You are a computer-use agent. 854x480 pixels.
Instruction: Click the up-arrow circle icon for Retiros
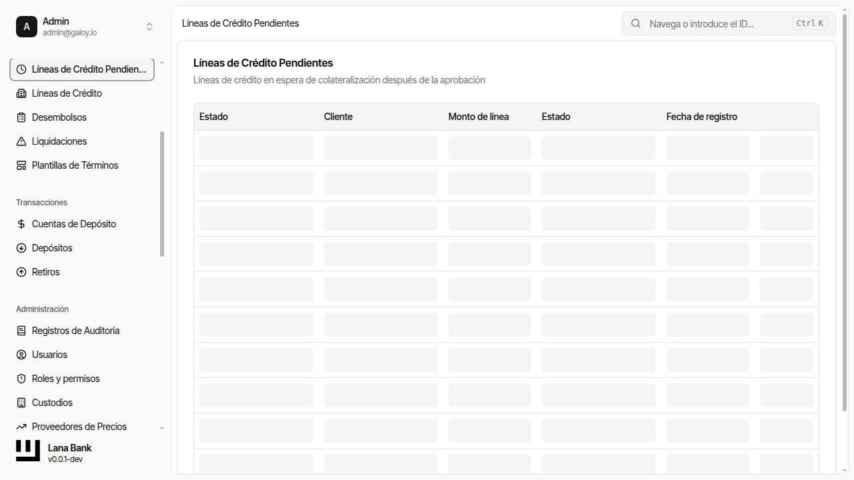click(21, 272)
